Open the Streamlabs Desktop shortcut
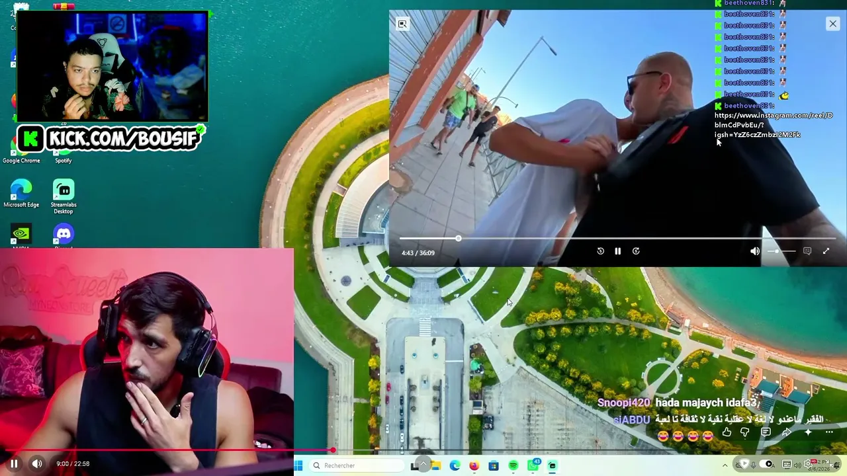Viewport: 847px width, 476px height. pyautogui.click(x=64, y=196)
